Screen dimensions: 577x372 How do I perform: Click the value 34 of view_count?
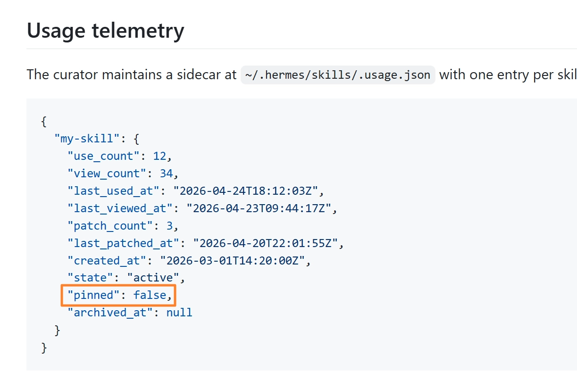pyautogui.click(x=167, y=174)
